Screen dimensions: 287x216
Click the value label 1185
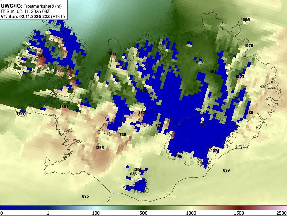pos(249,113)
